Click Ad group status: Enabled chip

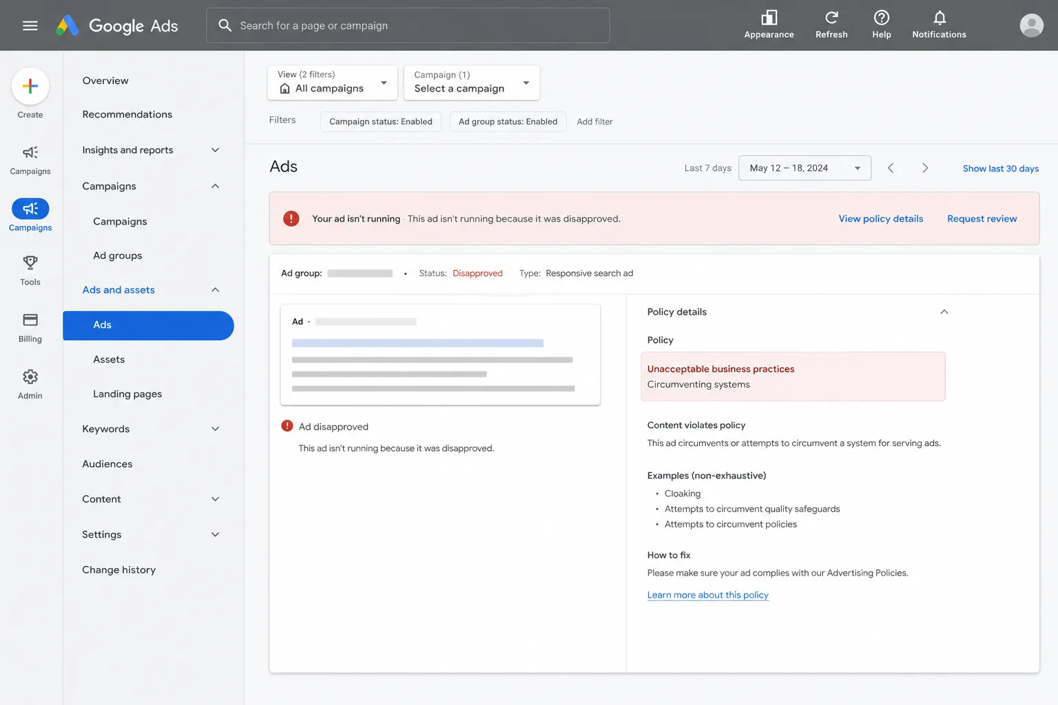[x=508, y=121]
